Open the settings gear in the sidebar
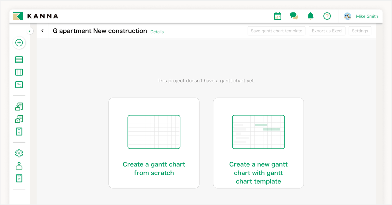The height and width of the screenshot is (205, 392). pyautogui.click(x=19, y=153)
